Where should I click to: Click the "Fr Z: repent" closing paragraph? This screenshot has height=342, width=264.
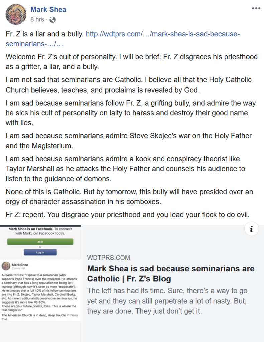[128, 215]
